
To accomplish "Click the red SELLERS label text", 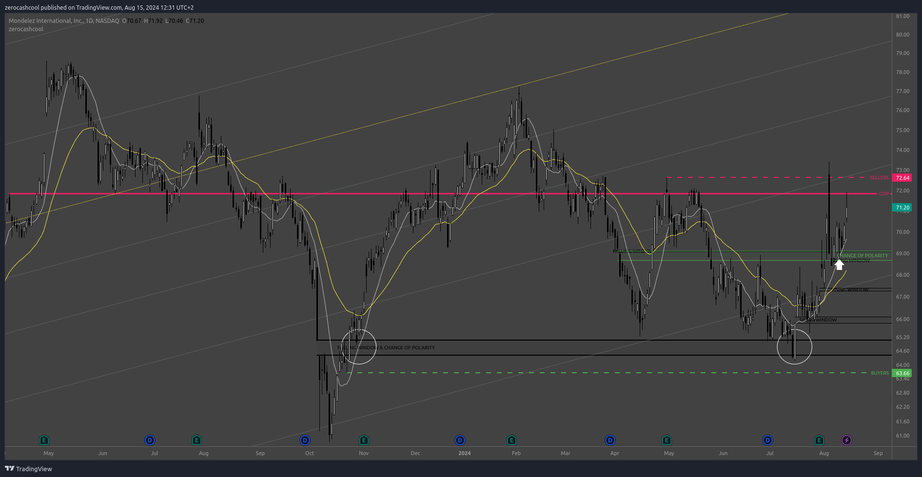I will (x=879, y=178).
